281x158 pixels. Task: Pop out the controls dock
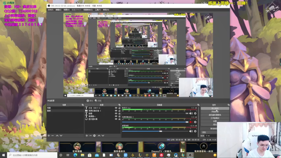tap(229, 105)
